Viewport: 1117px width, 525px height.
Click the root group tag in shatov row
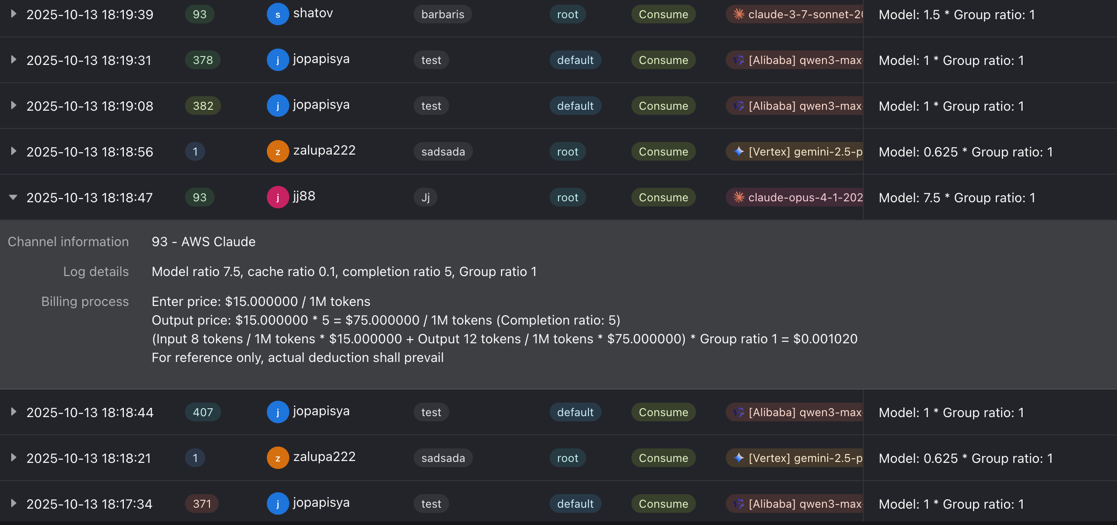tap(567, 14)
